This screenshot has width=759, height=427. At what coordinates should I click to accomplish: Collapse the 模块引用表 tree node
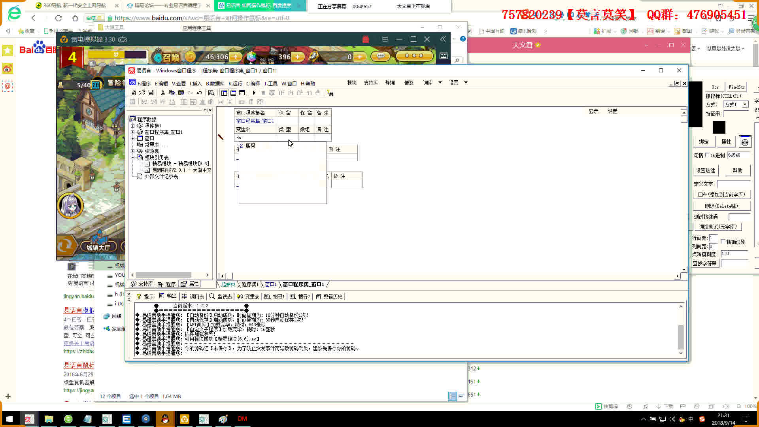pos(133,157)
